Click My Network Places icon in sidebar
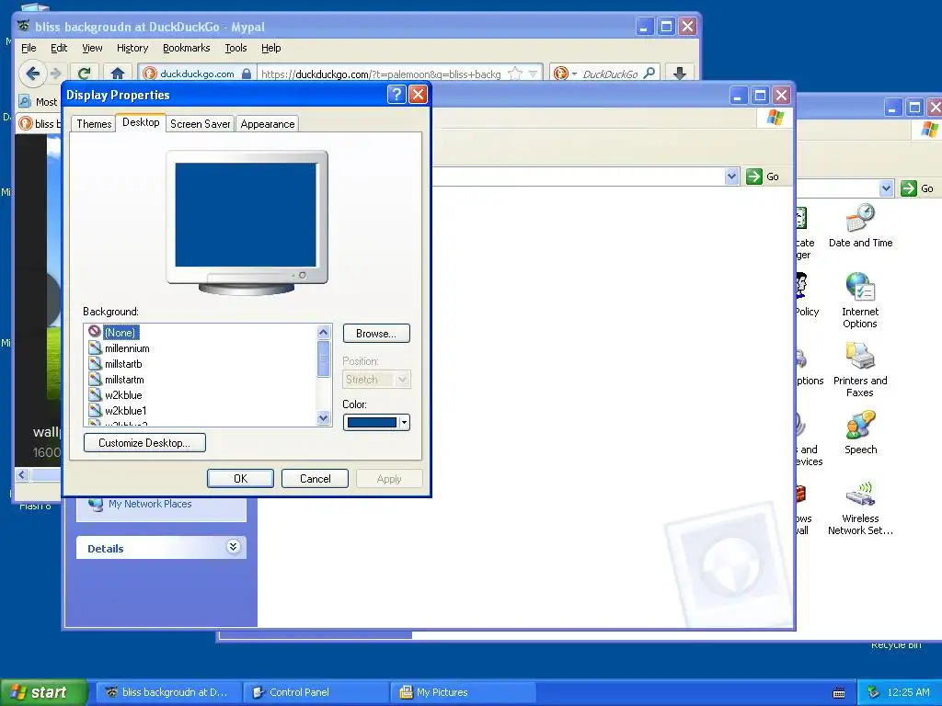Viewport: 942px width, 706px height. (96, 504)
